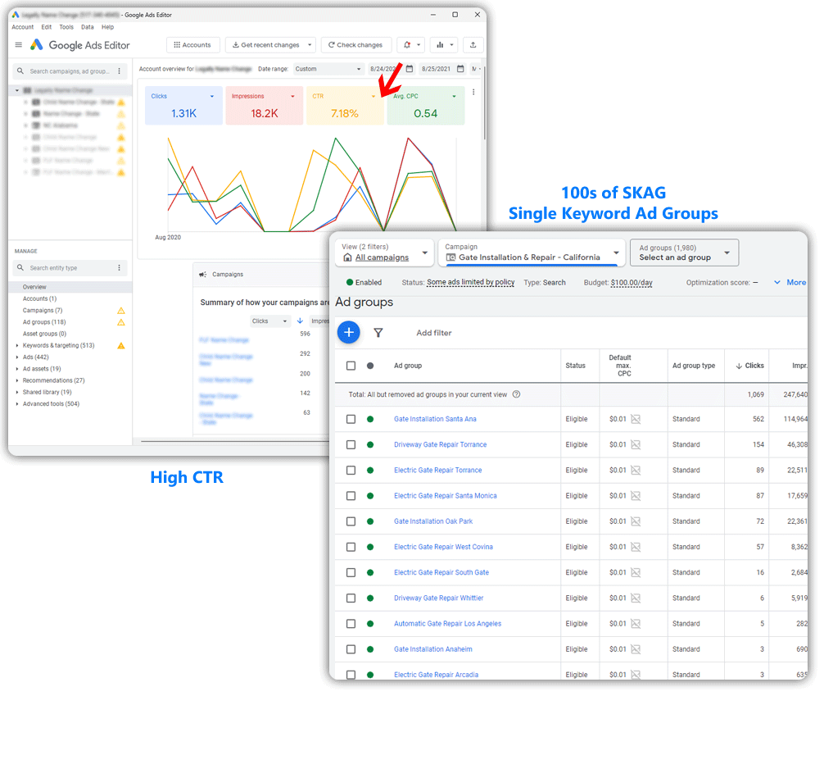Expand the Keywords & targeting tree item
The width and height of the screenshot is (824, 778).
pyautogui.click(x=17, y=346)
